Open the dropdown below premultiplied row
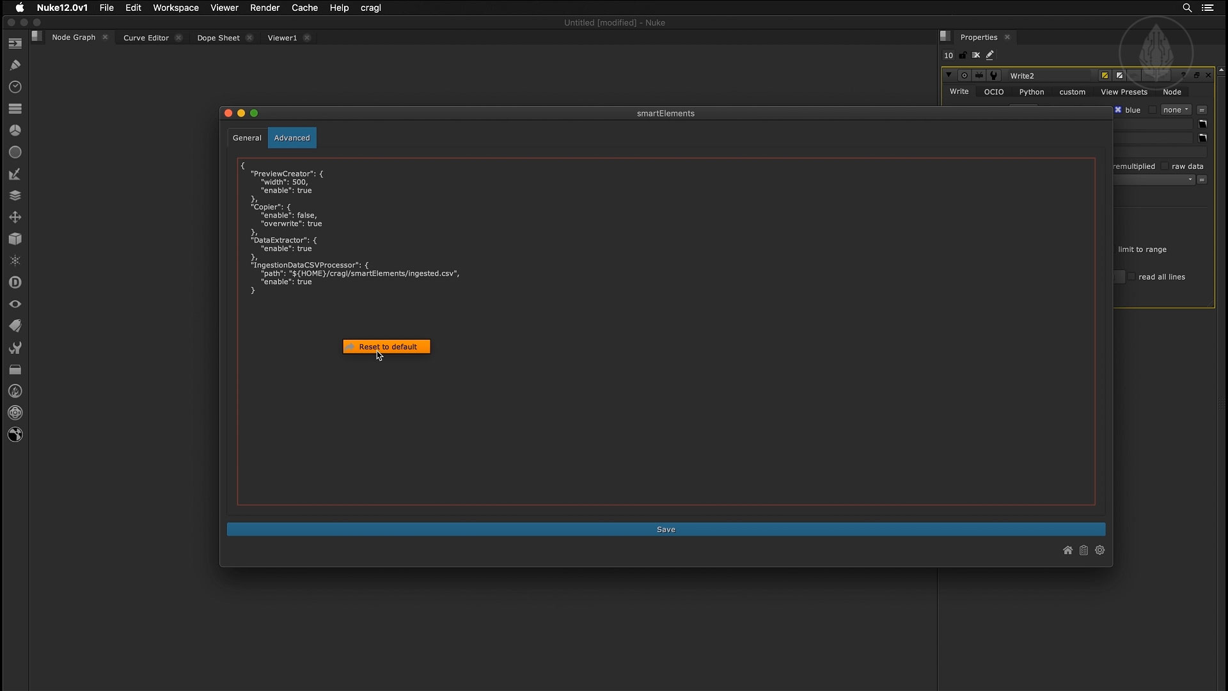This screenshot has height=691, width=1228. (1154, 180)
